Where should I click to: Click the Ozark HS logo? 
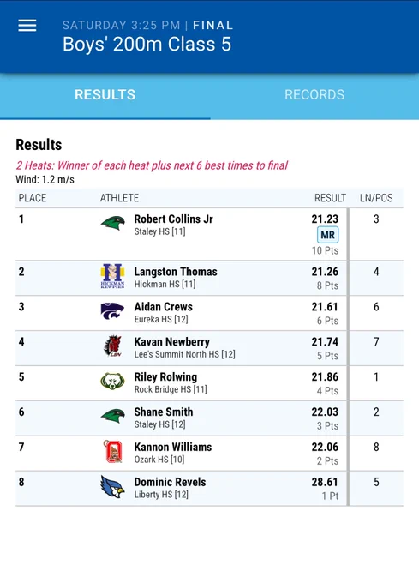click(x=112, y=451)
